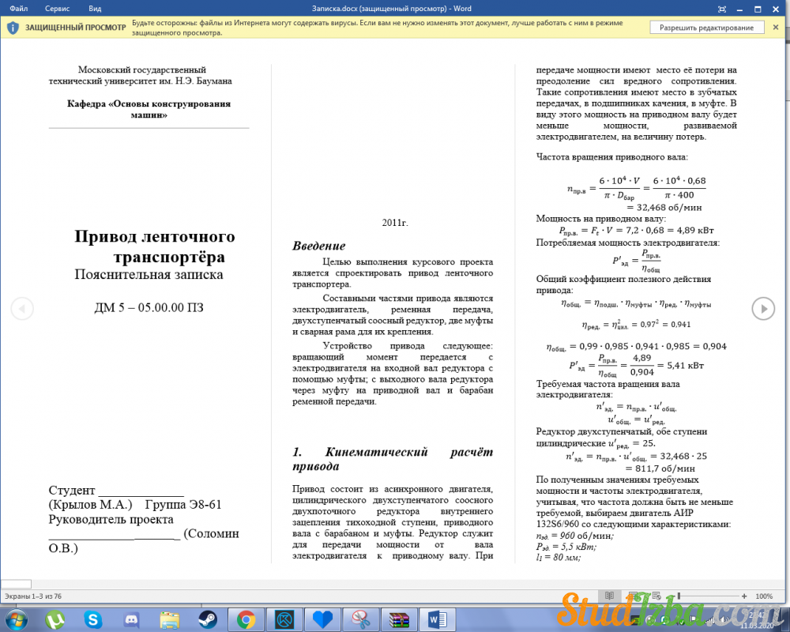Screen dimensions: 790x632
Task: Click the 5,41 кВт formula result
Action: click(x=685, y=366)
